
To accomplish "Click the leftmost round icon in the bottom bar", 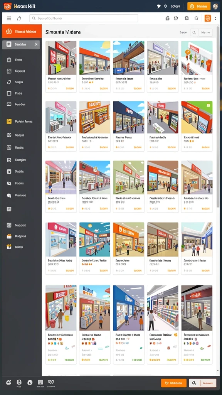I will [x=8, y=382].
